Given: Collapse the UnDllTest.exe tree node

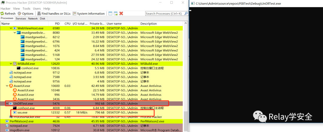Looking at the screenshot, I should pyautogui.click(x=7, y=104).
